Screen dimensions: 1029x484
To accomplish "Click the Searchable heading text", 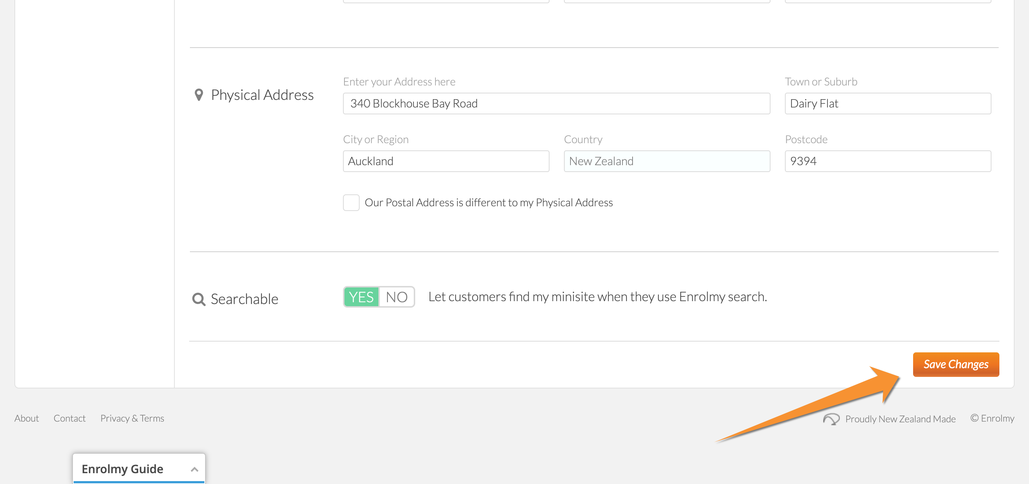I will click(244, 299).
